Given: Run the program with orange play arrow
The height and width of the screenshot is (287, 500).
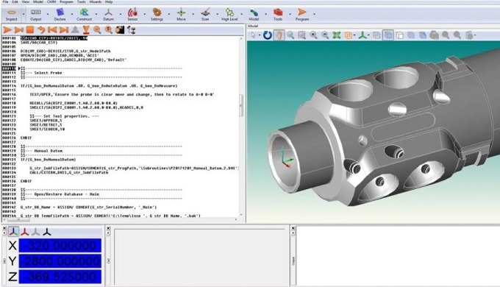Looking at the screenshot, I should click(x=7, y=30).
